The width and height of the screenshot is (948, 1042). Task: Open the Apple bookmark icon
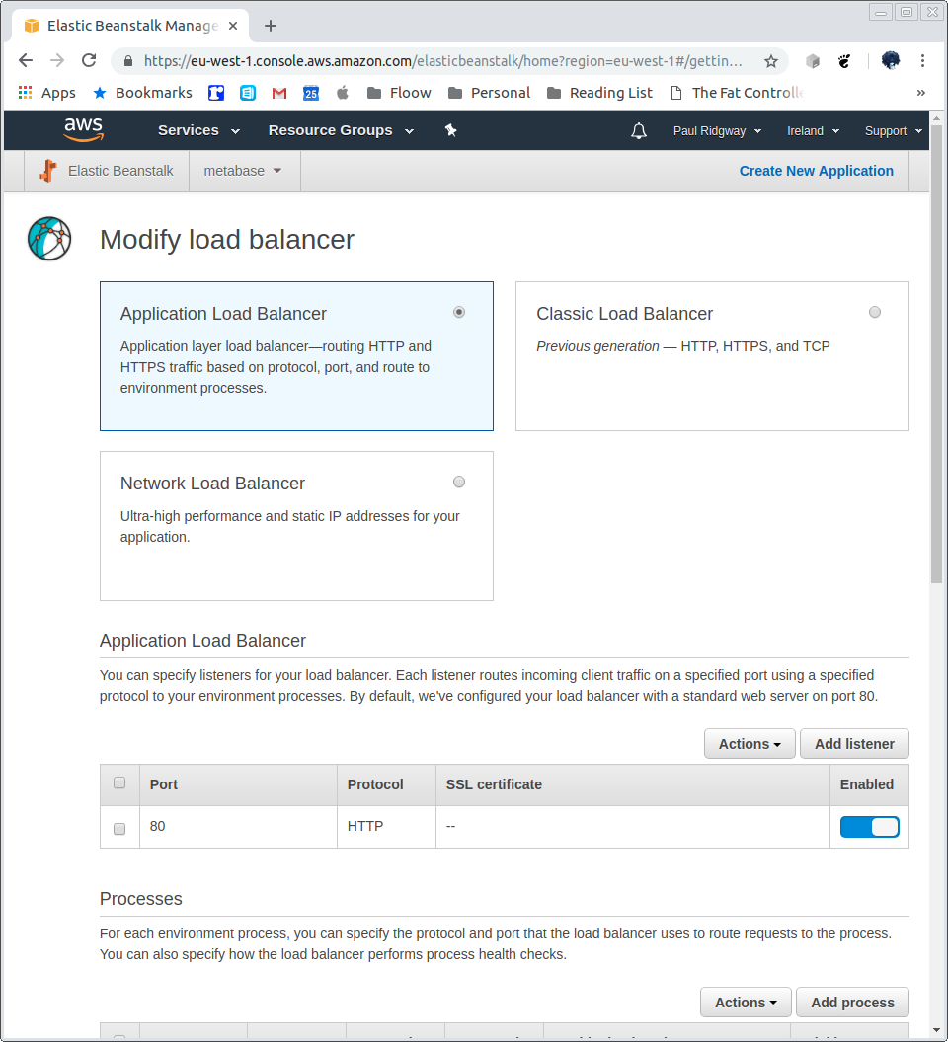tap(343, 93)
